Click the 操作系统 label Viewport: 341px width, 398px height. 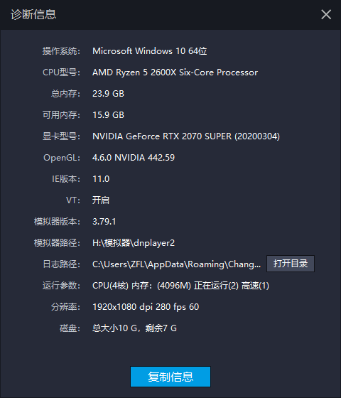point(61,51)
